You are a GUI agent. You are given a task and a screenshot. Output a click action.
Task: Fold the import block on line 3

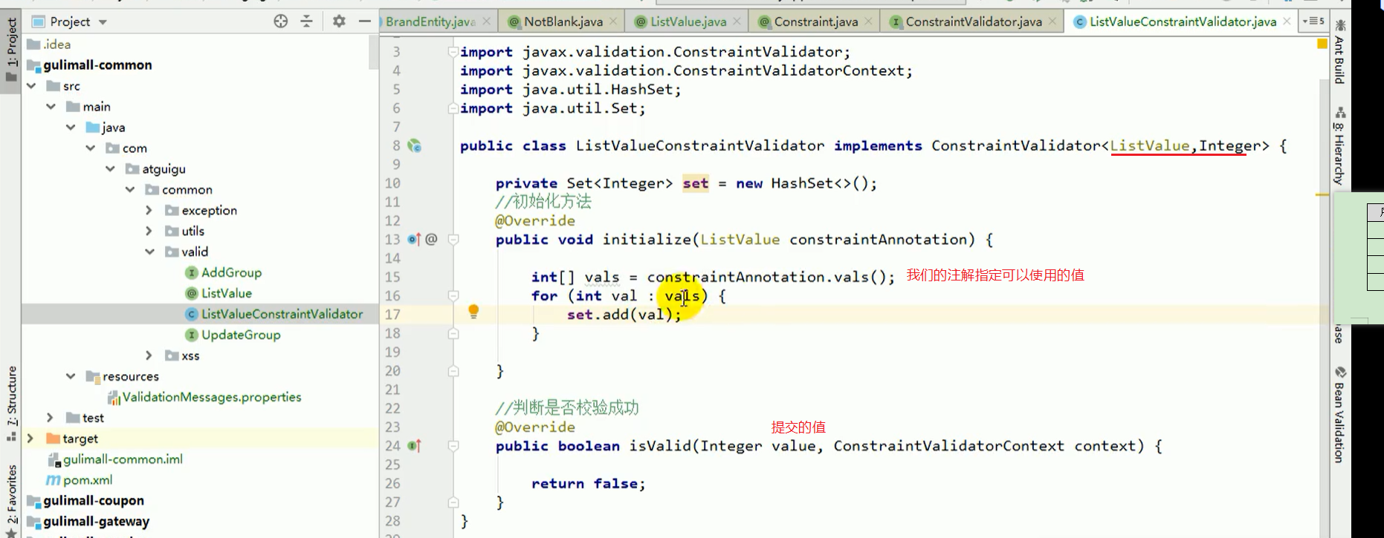point(453,52)
